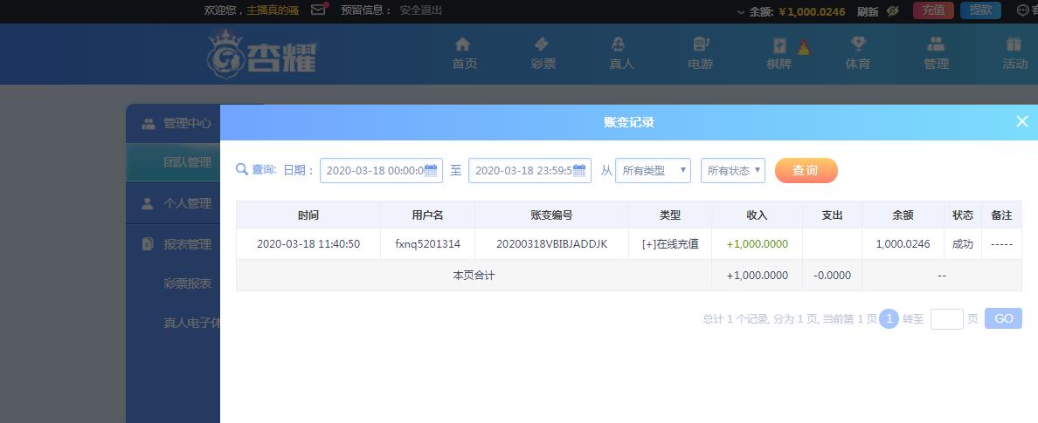Expand the 所有状态 status dropdown
Screen dimensions: 1038x423
click(732, 171)
